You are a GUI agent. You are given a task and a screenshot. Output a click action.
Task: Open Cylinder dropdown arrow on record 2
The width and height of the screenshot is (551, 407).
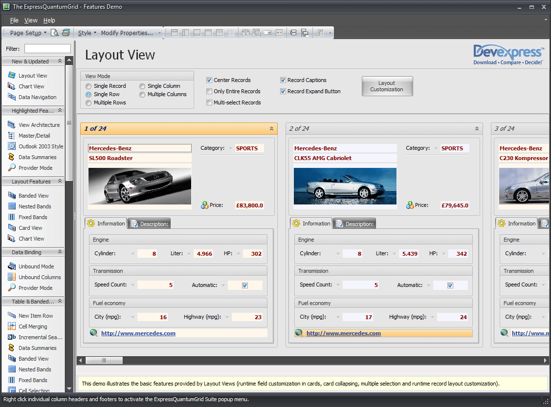pyautogui.click(x=338, y=254)
